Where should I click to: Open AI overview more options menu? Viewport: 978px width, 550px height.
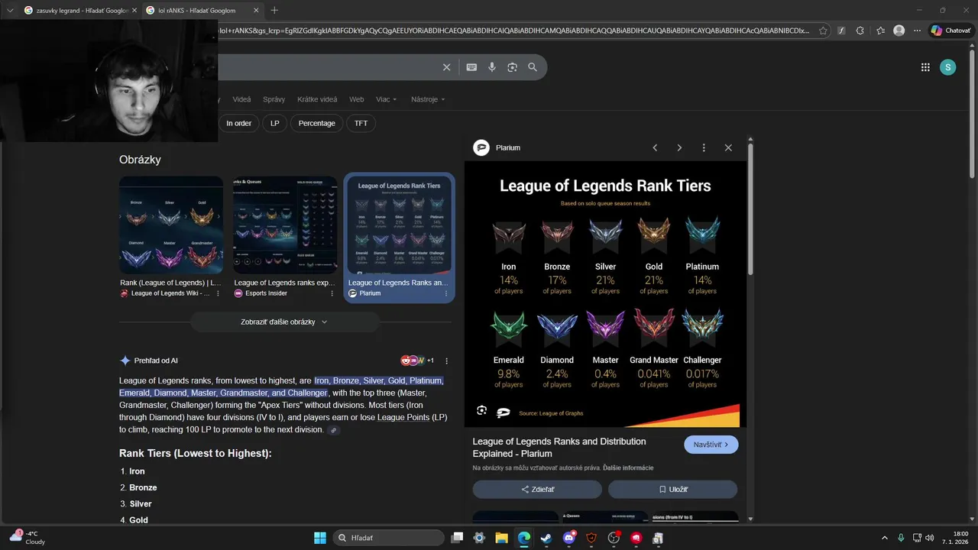click(447, 361)
